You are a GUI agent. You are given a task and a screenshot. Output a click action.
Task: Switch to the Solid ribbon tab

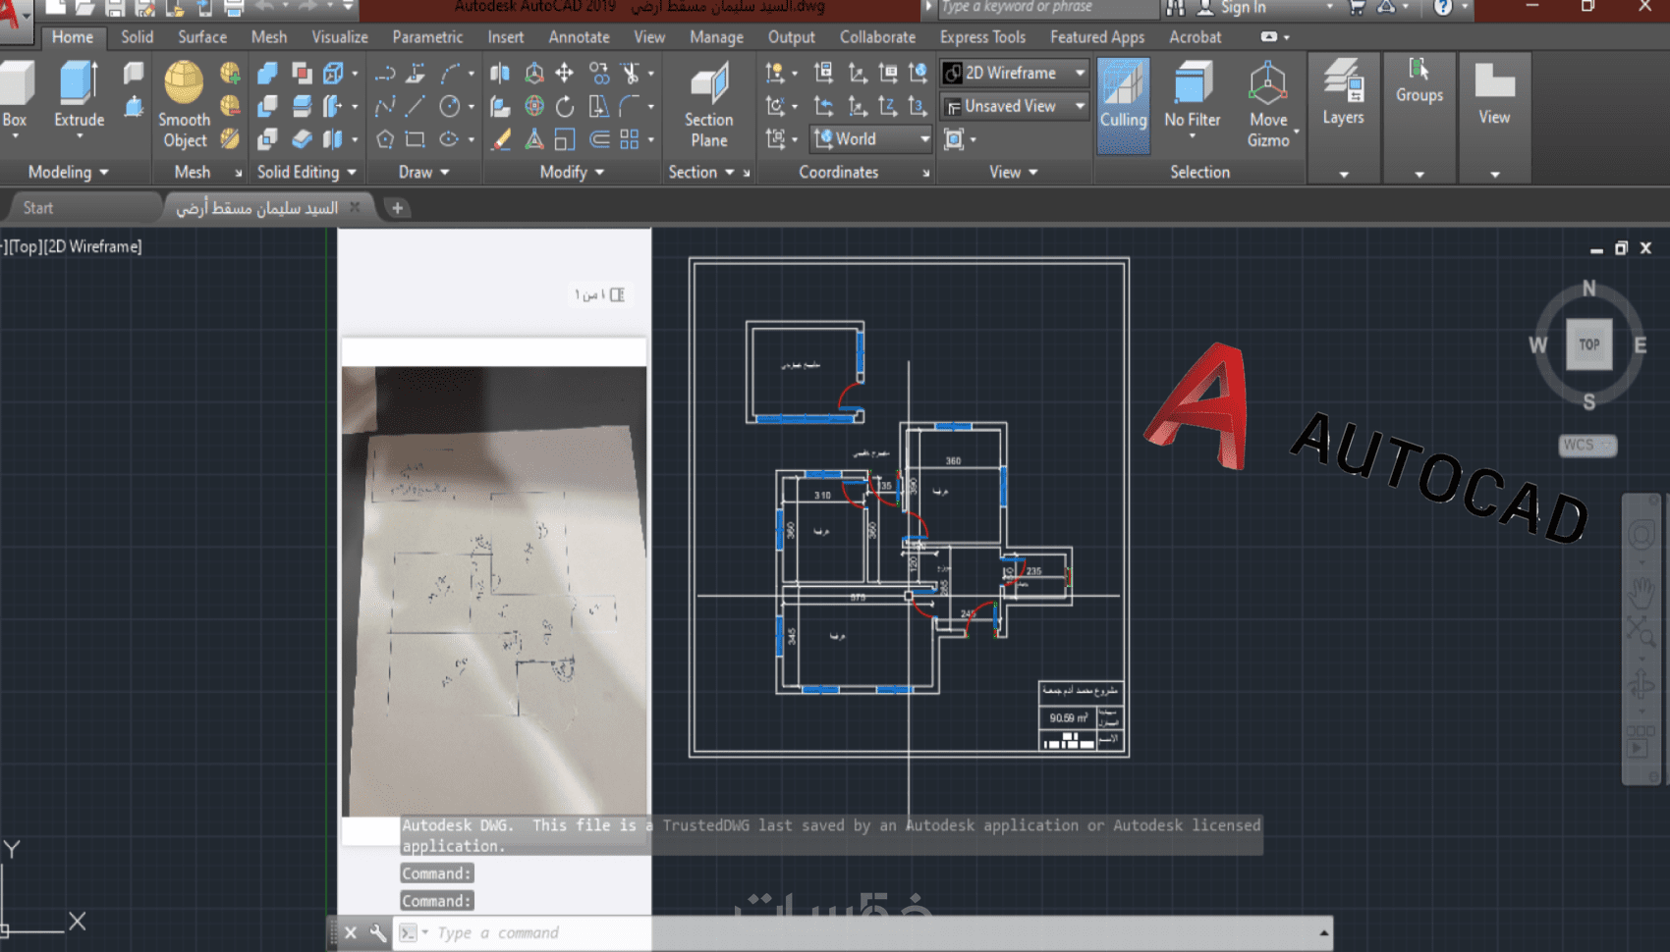(x=138, y=37)
